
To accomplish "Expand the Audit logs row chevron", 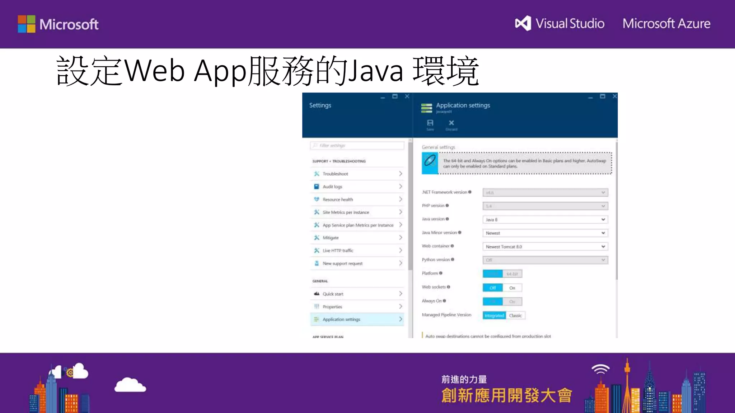I will point(401,186).
